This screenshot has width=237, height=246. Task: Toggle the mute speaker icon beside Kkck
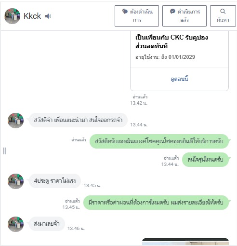pos(48,16)
